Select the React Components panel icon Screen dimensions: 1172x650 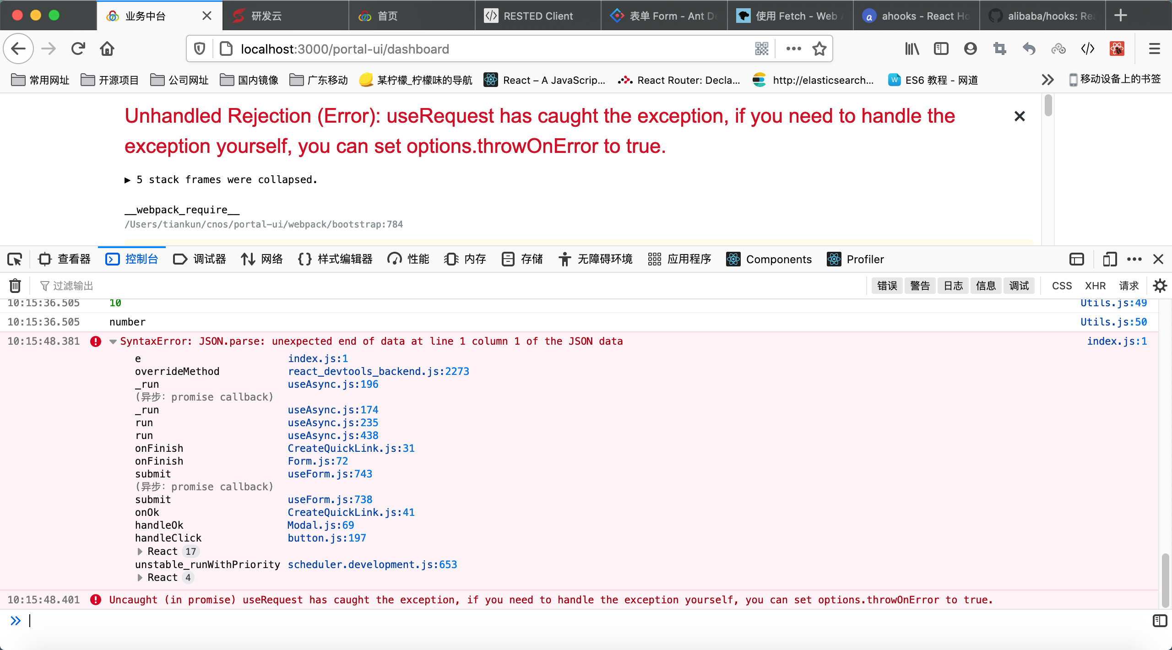(732, 259)
